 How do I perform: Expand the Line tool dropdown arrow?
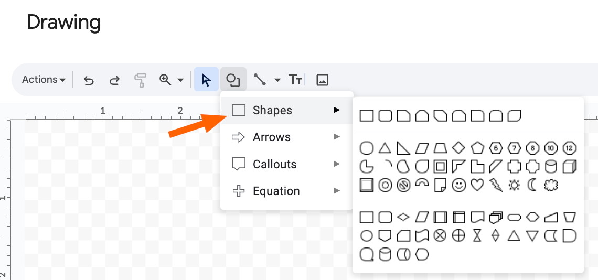pyautogui.click(x=277, y=80)
